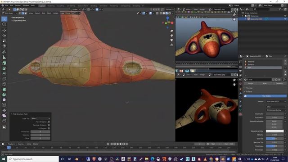Open the Mesh menu in viewport header

[x=49, y=13]
